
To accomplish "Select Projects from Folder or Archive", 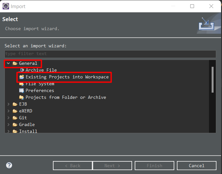I will [x=66, y=97].
